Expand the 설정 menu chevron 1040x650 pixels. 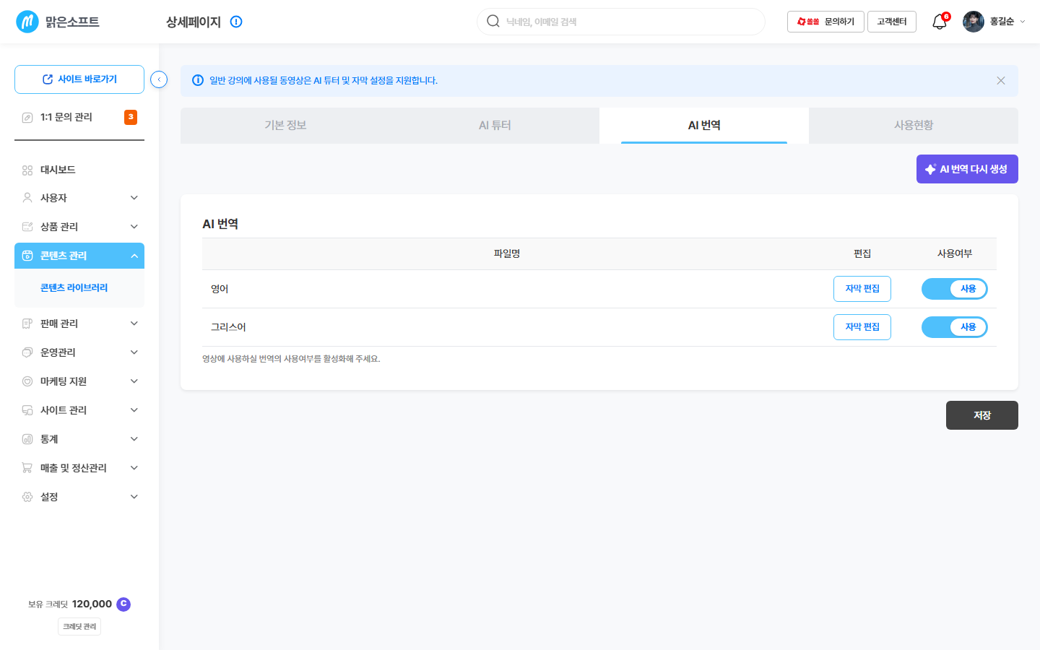tap(134, 497)
